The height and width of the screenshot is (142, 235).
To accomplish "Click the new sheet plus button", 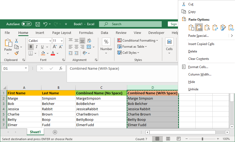I will pyautogui.click(x=55, y=132).
